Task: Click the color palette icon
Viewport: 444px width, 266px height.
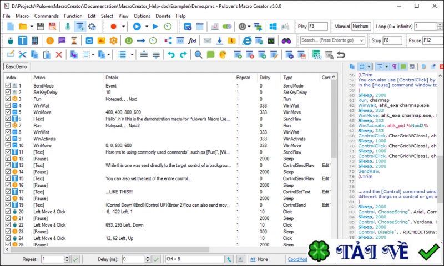Action: 223,54
